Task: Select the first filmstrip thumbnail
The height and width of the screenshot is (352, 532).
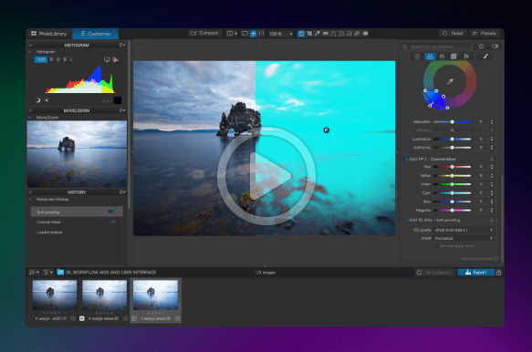Action: [55, 295]
